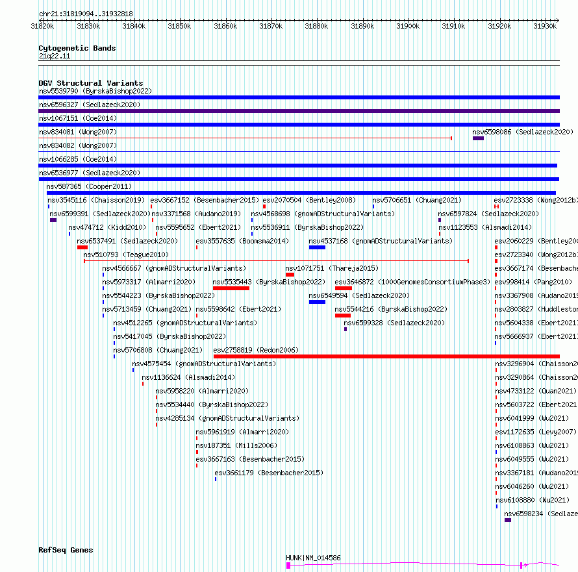578x572 pixels.
Task: Open nsv474712 (Kidd2010) variant
Action: pos(107,227)
